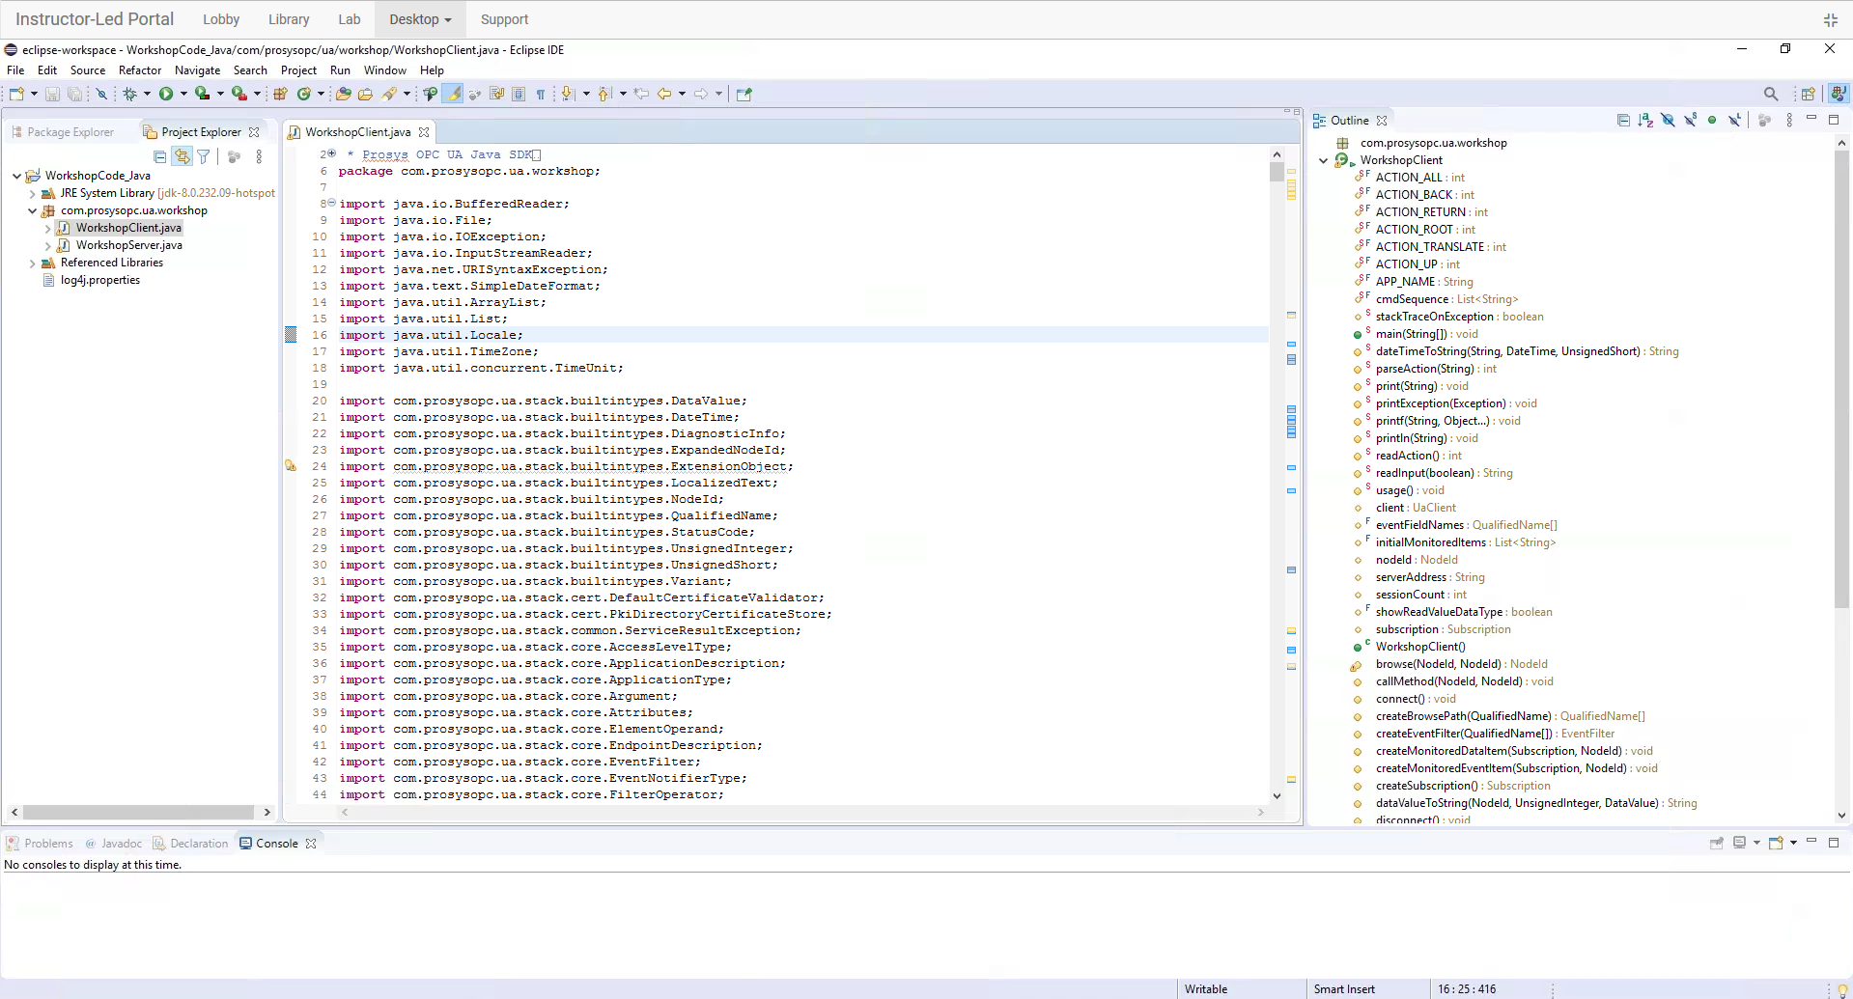Open the Back history dropdown arrow

682,94
